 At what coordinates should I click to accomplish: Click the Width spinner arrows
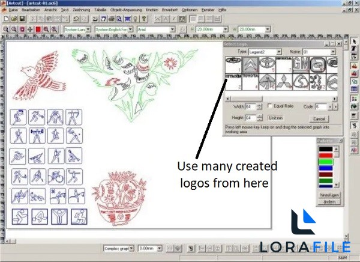(x=259, y=107)
